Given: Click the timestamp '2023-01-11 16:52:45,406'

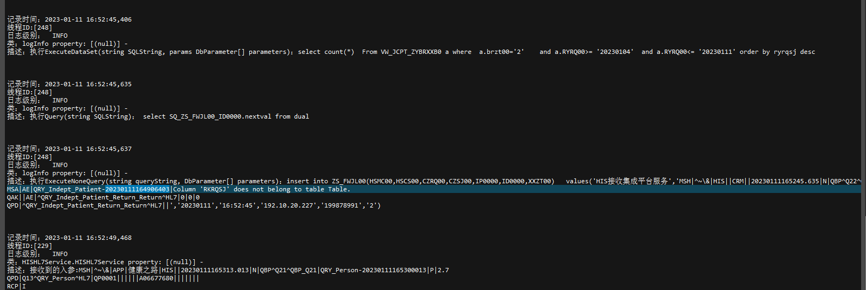Looking at the screenshot, I should point(88,19).
